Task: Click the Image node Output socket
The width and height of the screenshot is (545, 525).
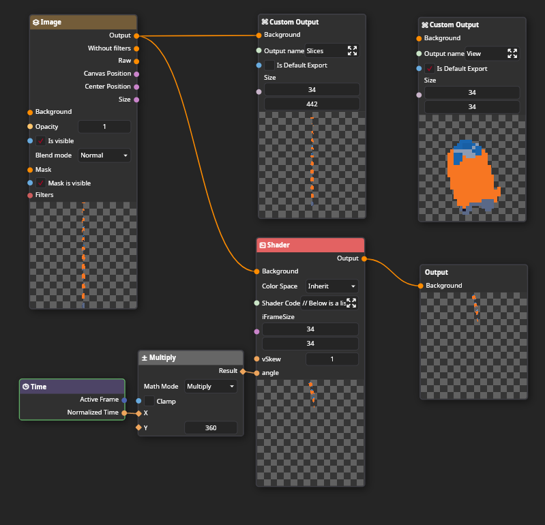Action: click(136, 35)
